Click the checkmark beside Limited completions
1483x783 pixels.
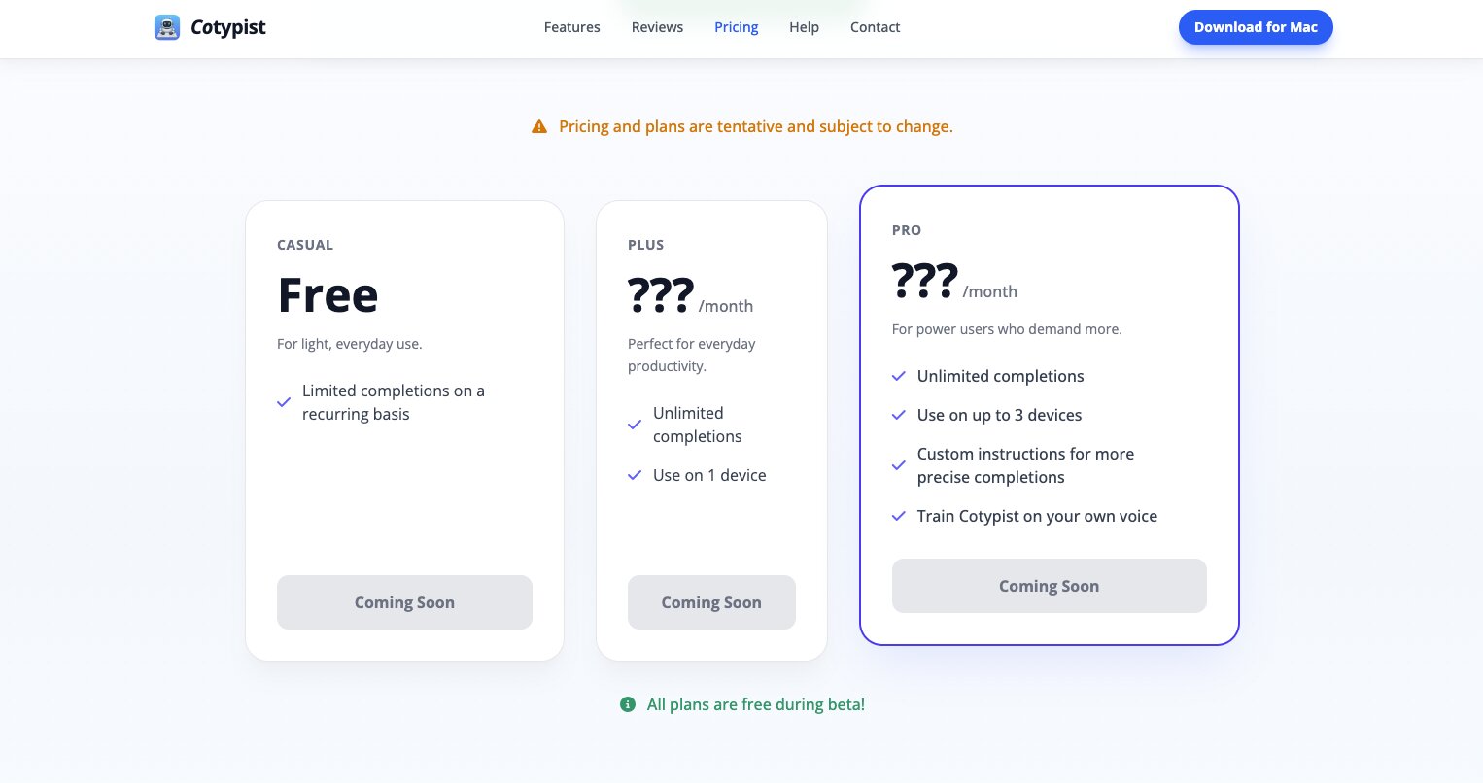pos(284,401)
